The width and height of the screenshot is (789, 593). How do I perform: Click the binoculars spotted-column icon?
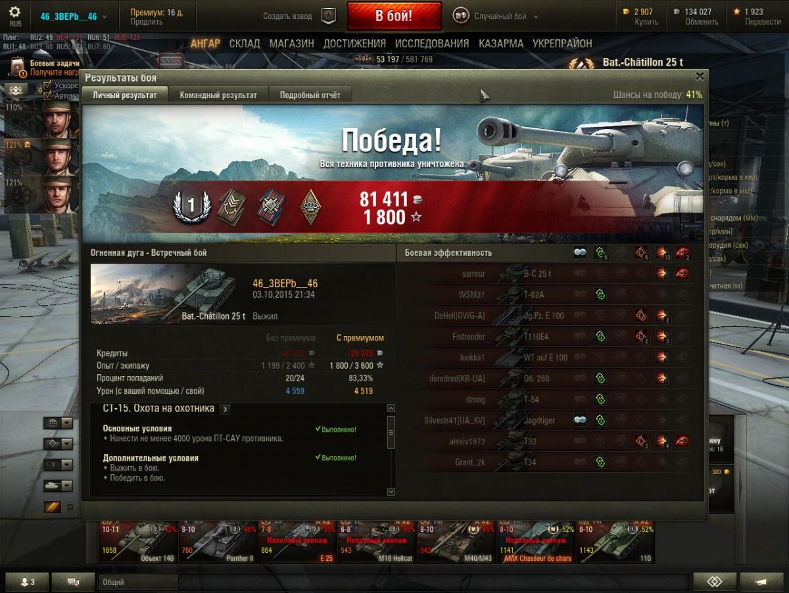tap(580, 252)
